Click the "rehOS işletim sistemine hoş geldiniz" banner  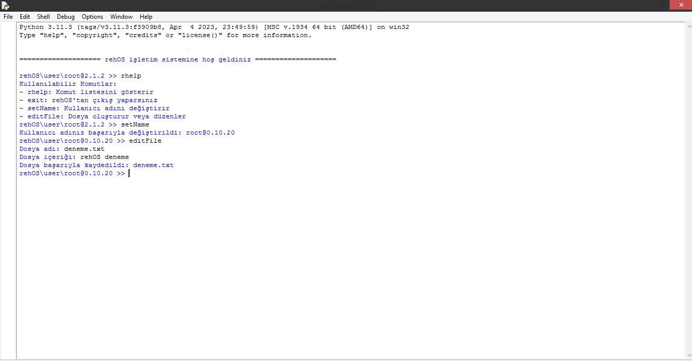pyautogui.click(x=178, y=59)
